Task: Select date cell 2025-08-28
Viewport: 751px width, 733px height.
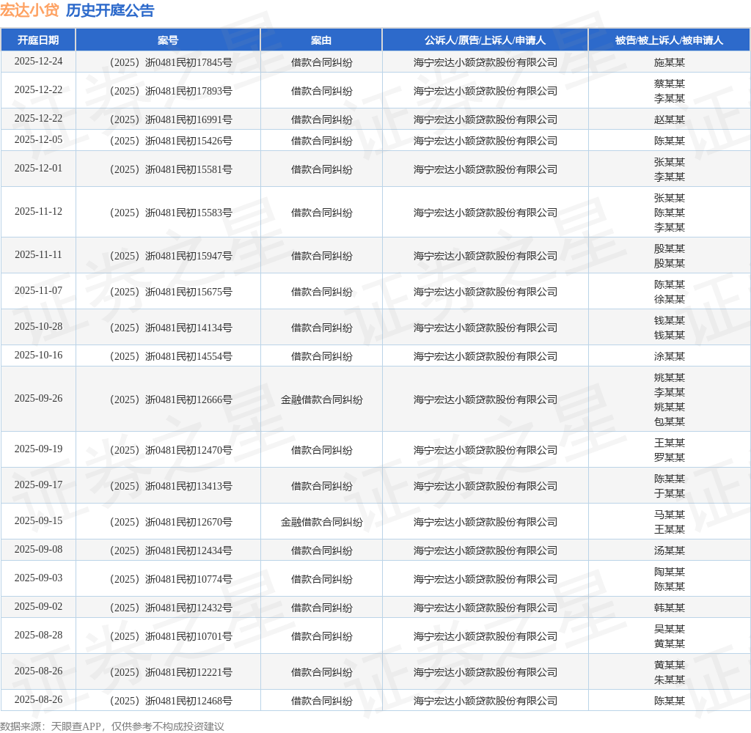Action: (38, 636)
